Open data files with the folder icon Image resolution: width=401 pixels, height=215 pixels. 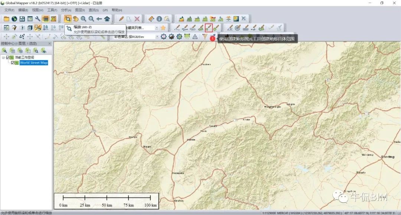(x=6, y=19)
